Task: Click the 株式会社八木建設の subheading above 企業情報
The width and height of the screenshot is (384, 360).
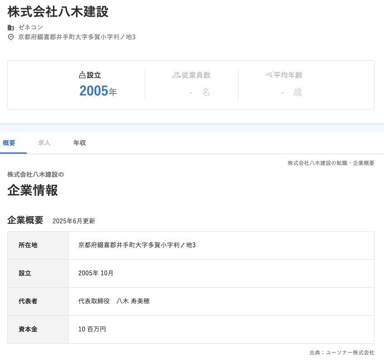Action: (x=36, y=175)
